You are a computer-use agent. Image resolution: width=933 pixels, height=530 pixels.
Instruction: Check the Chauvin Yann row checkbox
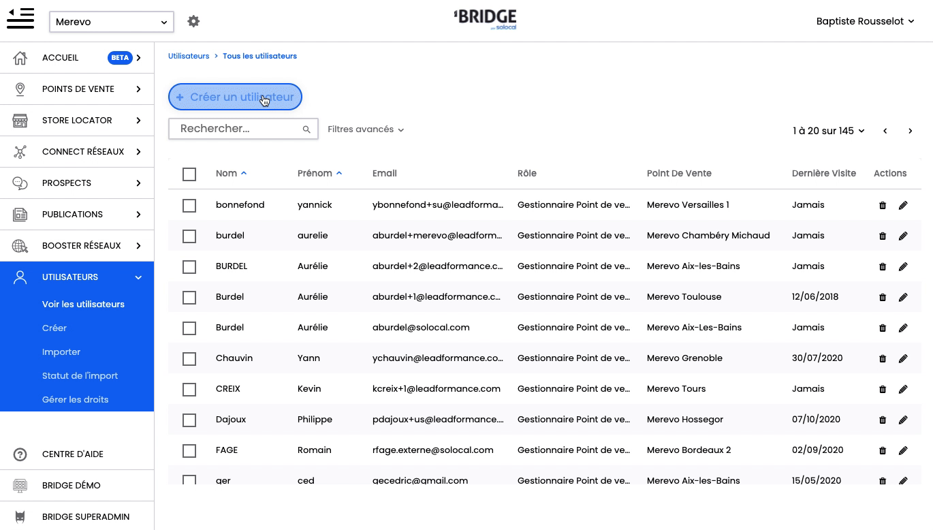point(189,359)
